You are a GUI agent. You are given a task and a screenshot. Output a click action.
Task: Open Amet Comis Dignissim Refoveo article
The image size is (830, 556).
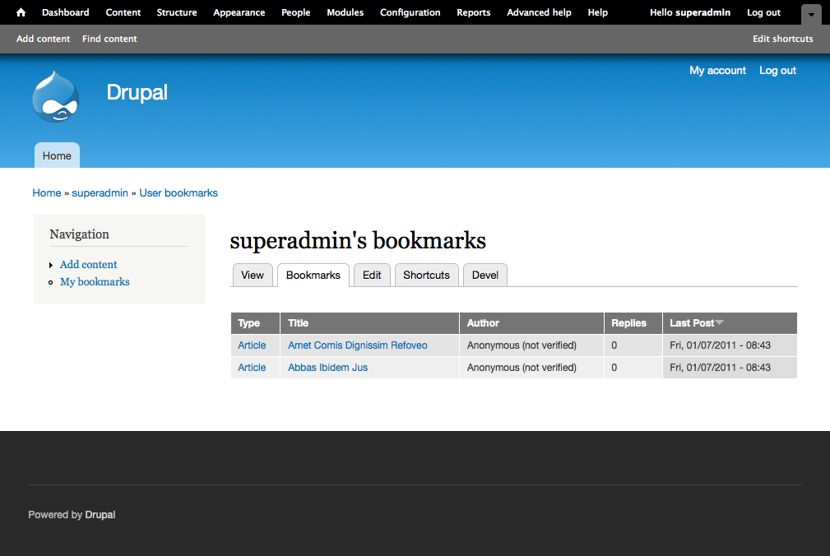pos(358,345)
